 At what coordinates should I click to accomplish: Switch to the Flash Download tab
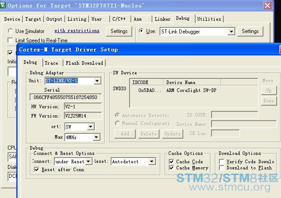click(84, 63)
